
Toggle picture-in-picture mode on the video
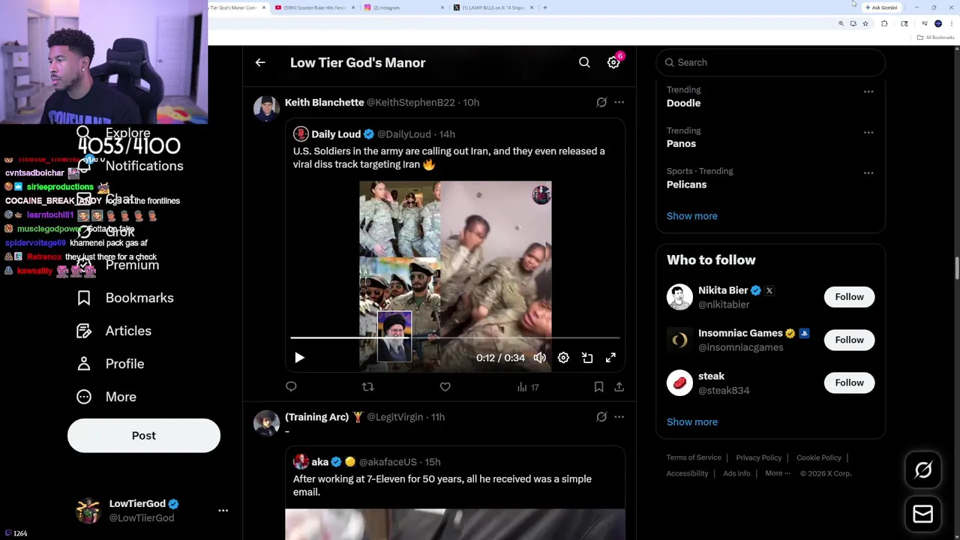tap(587, 358)
